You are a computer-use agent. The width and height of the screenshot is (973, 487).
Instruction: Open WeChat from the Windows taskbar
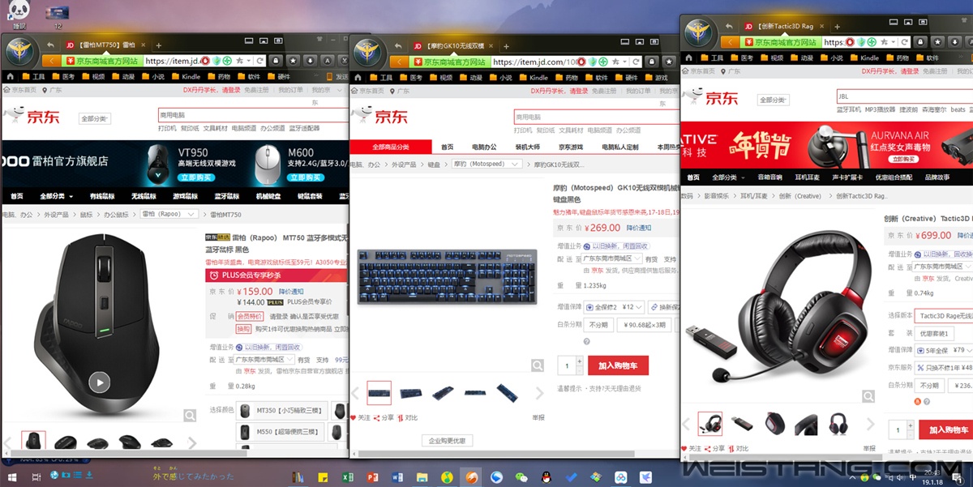click(521, 477)
